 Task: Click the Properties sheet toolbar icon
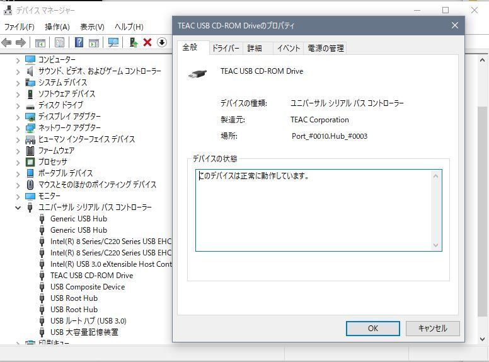point(59,42)
